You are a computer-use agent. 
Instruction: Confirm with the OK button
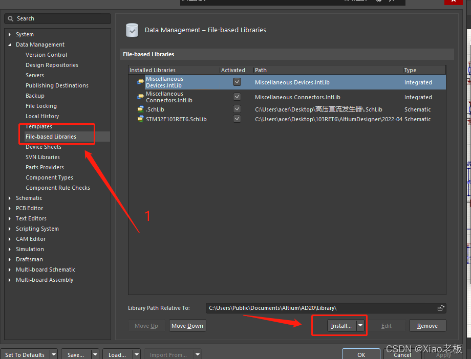pyautogui.click(x=361, y=354)
